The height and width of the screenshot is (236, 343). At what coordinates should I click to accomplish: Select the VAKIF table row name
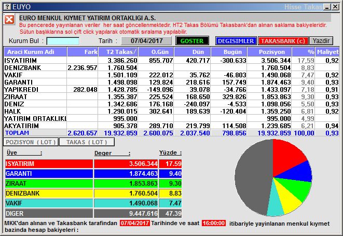(x=13, y=75)
